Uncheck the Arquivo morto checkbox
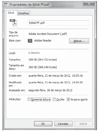 (68, 99)
